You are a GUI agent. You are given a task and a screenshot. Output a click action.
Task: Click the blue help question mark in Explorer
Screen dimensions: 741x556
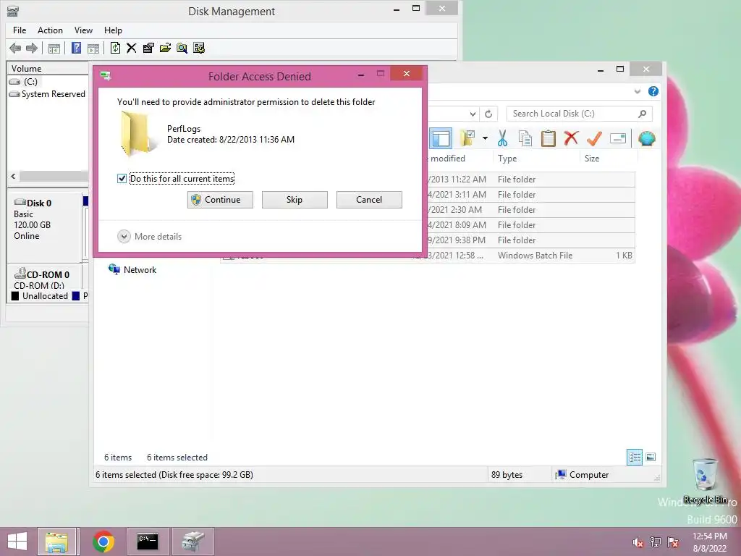pyautogui.click(x=653, y=91)
